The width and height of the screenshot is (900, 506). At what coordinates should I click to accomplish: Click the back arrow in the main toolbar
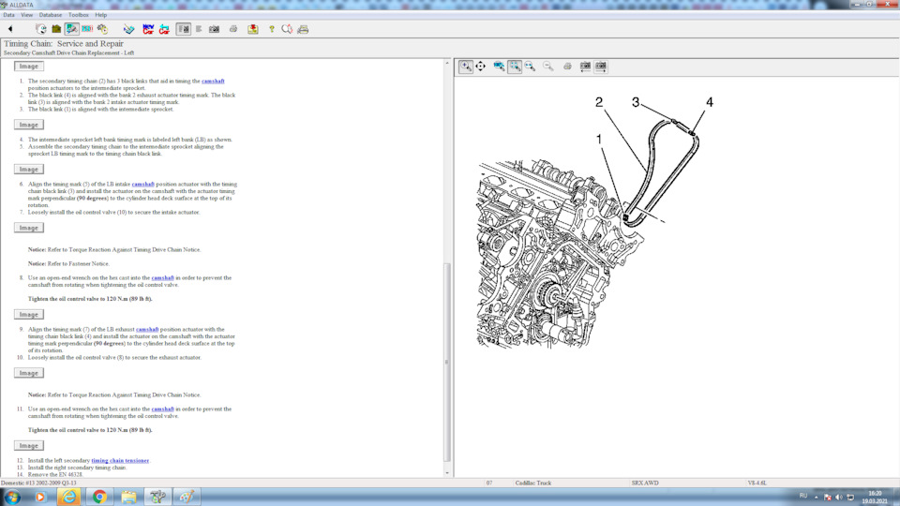[10, 29]
